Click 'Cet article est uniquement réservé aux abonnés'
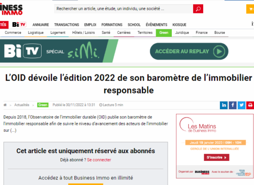Screen dimensions: 254x185 (85, 151)
